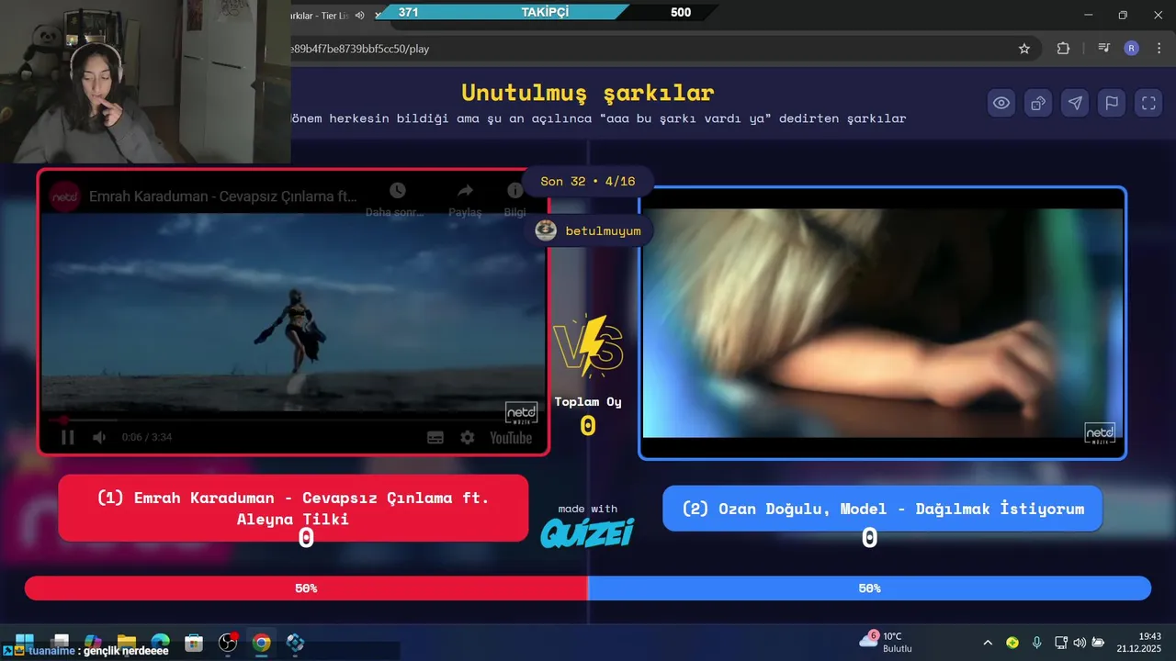Open the network tray icon
Screen dimensions: 1176x661
[x=1061, y=643]
